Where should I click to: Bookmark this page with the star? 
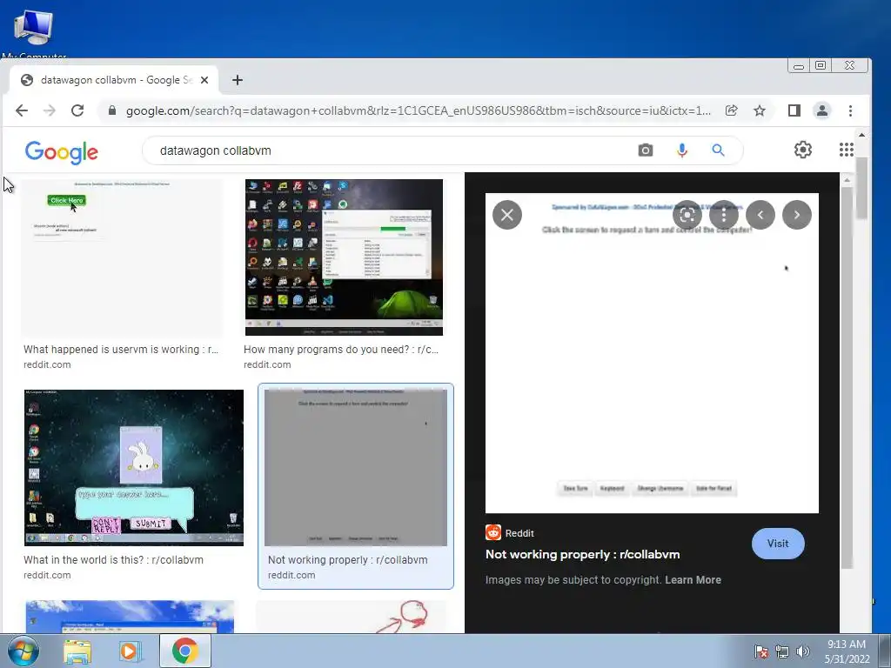click(760, 110)
